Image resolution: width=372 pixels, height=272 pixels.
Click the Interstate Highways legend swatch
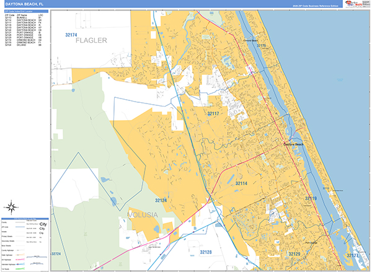coord(20,264)
